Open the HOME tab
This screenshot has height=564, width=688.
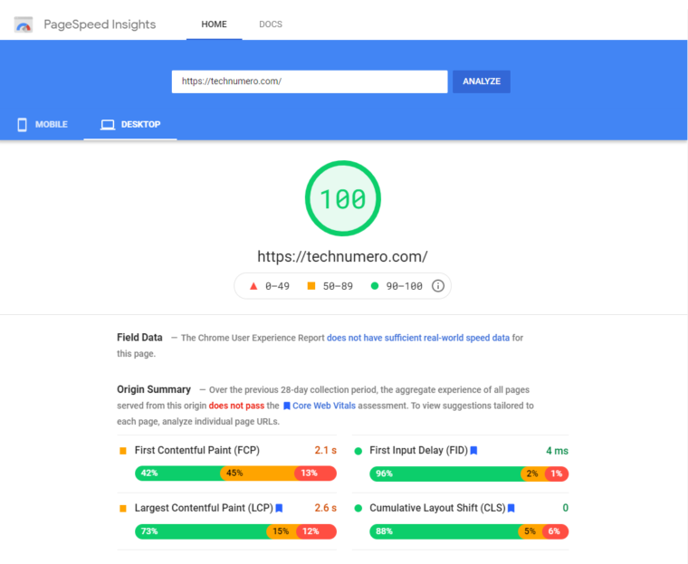pos(214,24)
